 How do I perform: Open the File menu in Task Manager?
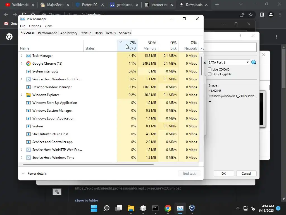[x=23, y=26]
